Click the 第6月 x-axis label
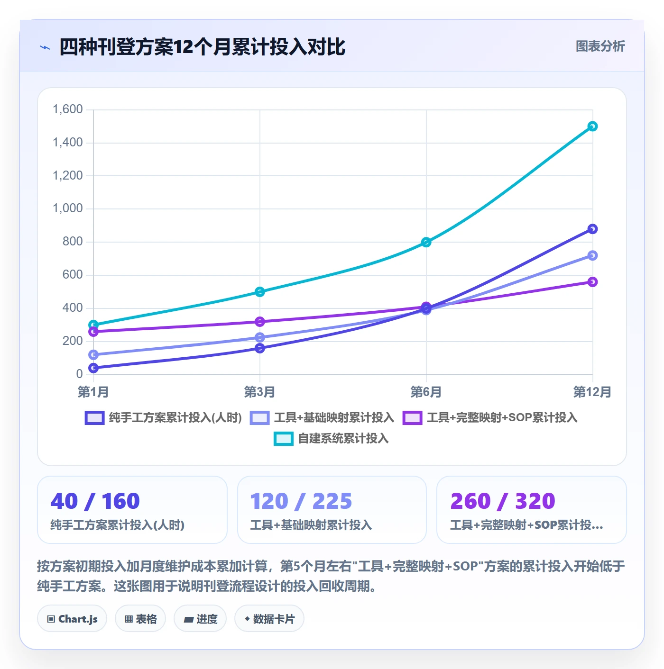The height and width of the screenshot is (669, 664). point(426,392)
